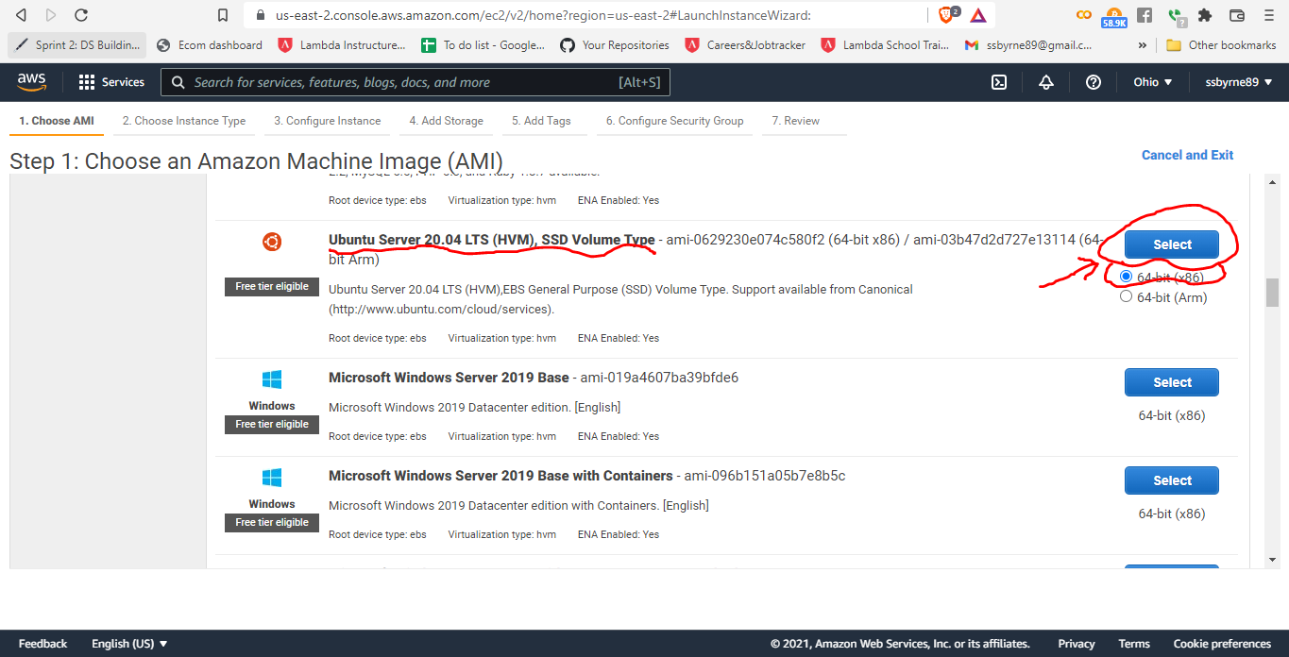Switch to 6. Configure Security Group tab
This screenshot has height=657, width=1289.
pos(675,121)
